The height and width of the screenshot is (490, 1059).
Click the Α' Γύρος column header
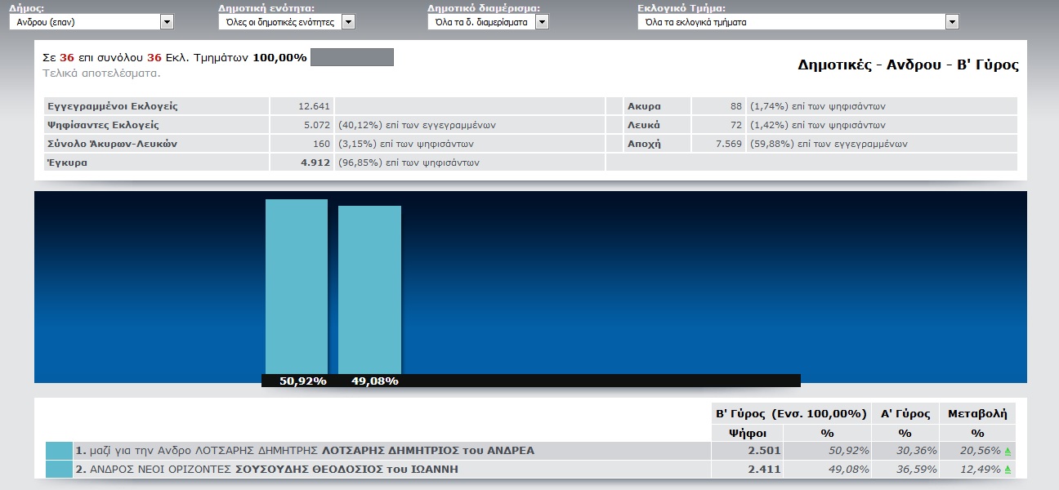click(x=905, y=413)
